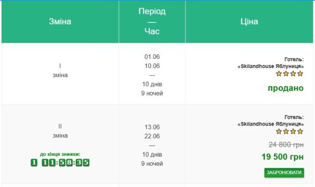Click the 13.06 – 22.06 date period
This screenshot has height=187, width=315.
[x=152, y=132]
